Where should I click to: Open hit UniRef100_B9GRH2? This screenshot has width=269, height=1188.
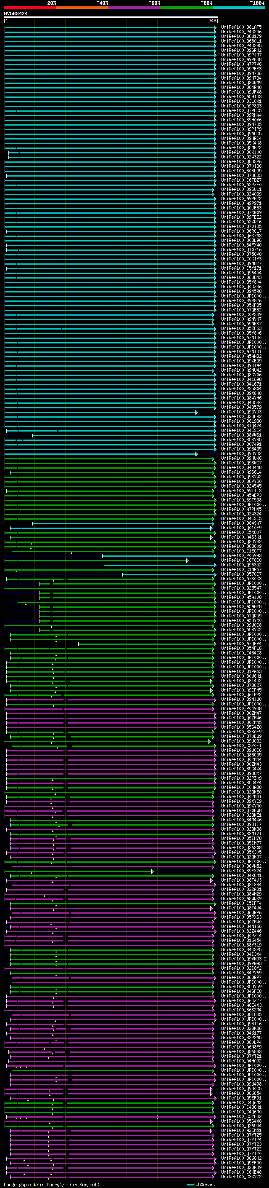(241, 50)
